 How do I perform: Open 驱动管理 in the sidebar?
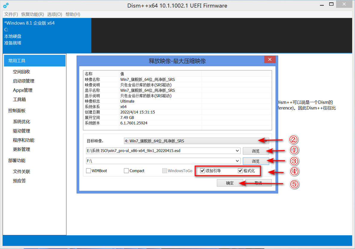(x=21, y=131)
